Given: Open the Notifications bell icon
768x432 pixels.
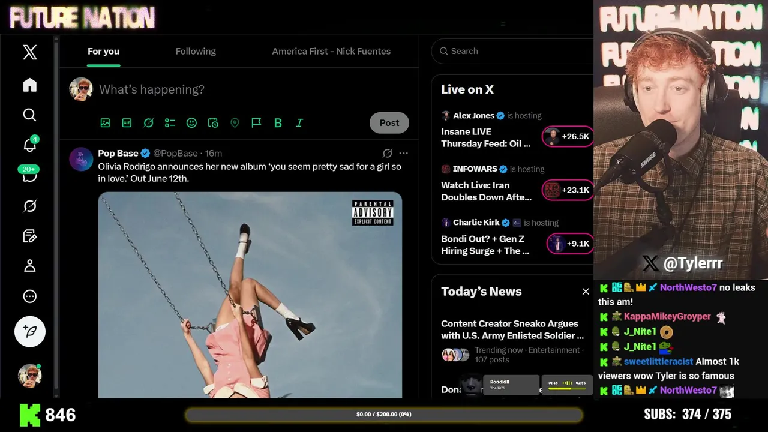Looking at the screenshot, I should [29, 145].
